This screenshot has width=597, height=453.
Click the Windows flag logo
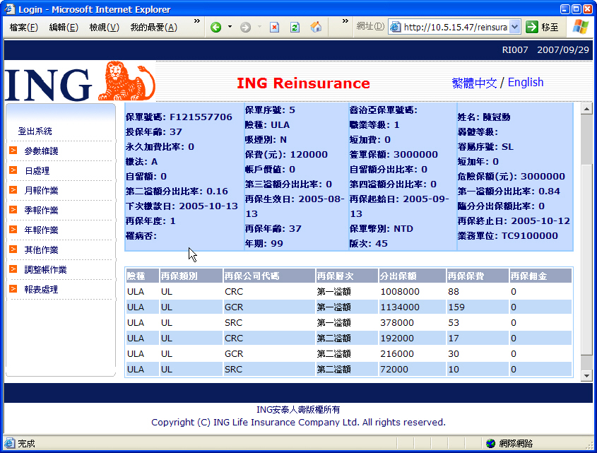click(581, 27)
